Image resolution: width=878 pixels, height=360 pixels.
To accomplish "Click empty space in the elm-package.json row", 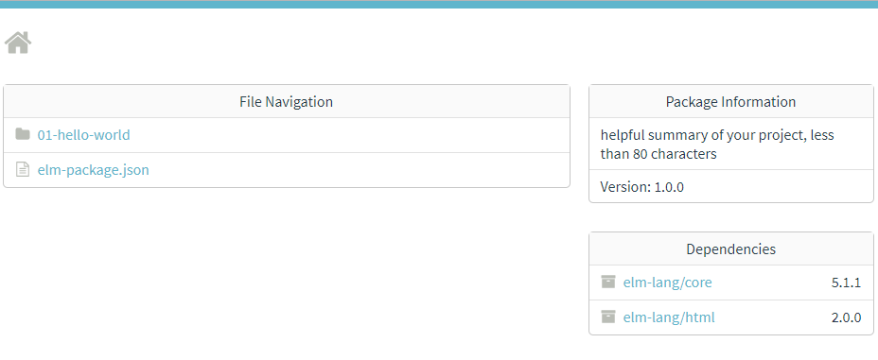I will pos(359,169).
